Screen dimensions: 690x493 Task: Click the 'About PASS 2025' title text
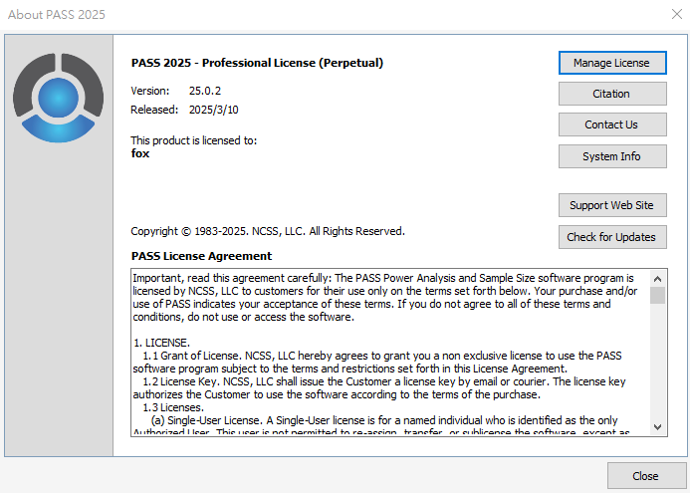tap(57, 15)
